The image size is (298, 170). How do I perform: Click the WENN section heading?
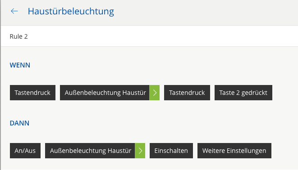tap(20, 65)
